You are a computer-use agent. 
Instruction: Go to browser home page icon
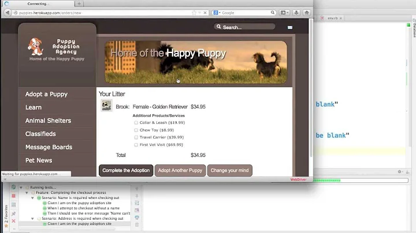click(x=307, y=13)
